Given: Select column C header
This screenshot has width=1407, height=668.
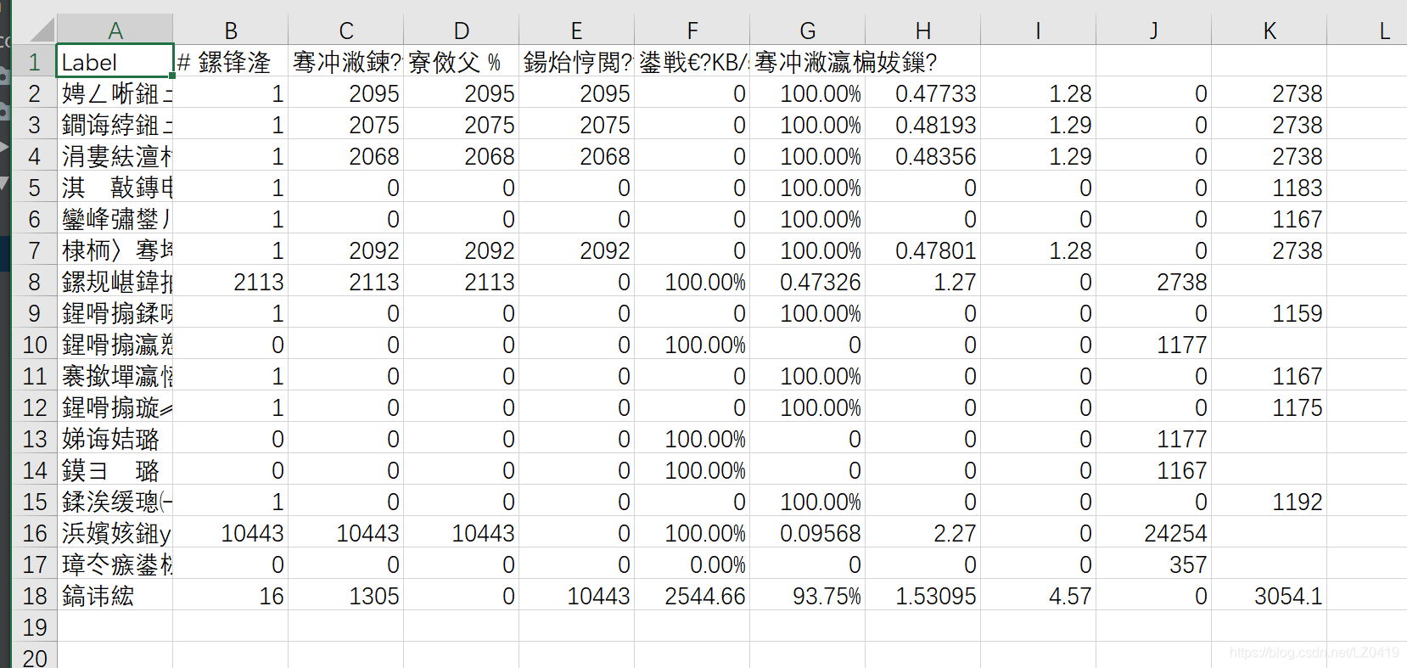Looking at the screenshot, I should 346,31.
